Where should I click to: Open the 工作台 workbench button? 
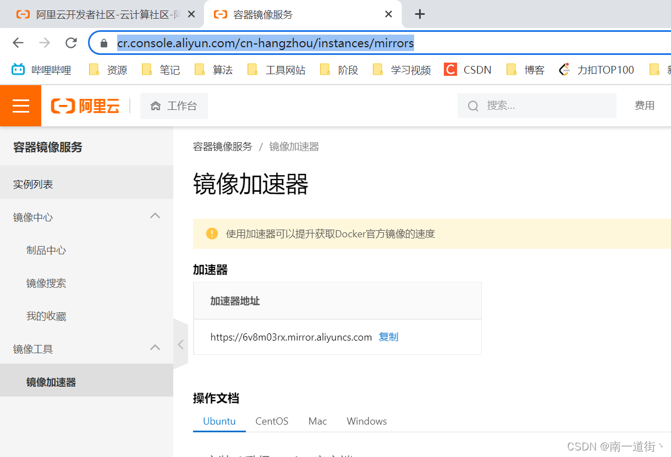point(174,106)
